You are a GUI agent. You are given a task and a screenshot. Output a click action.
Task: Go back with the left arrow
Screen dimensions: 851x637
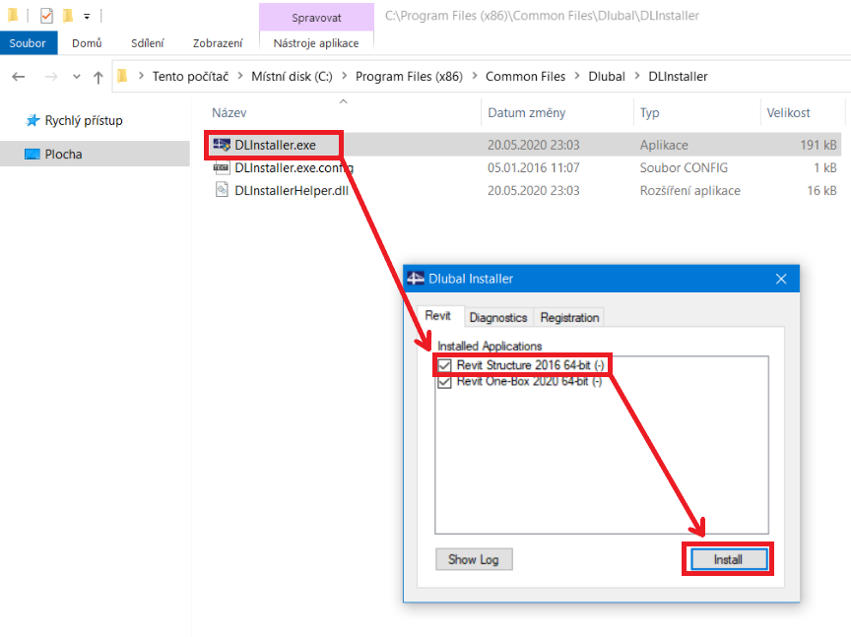click(19, 77)
